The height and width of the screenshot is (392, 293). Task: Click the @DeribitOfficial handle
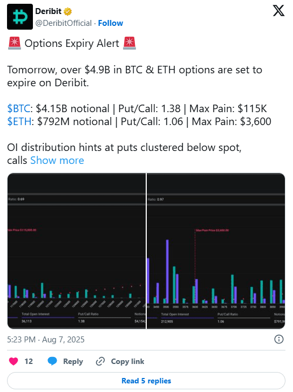coord(64,23)
